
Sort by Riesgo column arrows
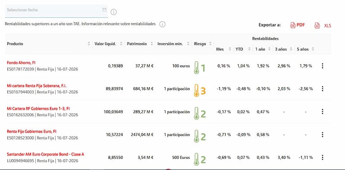(210, 44)
